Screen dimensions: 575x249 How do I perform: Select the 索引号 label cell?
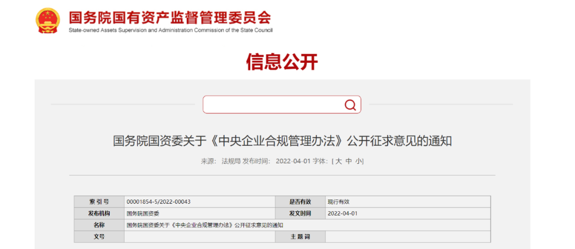click(x=99, y=202)
